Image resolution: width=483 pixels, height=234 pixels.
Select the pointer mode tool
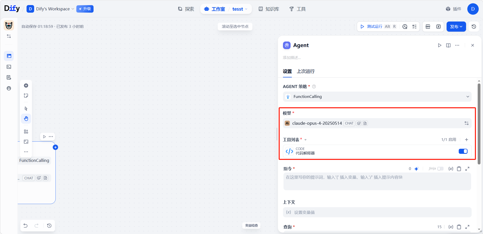coord(26,109)
